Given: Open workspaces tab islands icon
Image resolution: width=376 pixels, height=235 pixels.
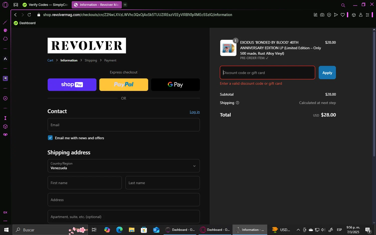Looking at the screenshot, I should click(16, 5).
